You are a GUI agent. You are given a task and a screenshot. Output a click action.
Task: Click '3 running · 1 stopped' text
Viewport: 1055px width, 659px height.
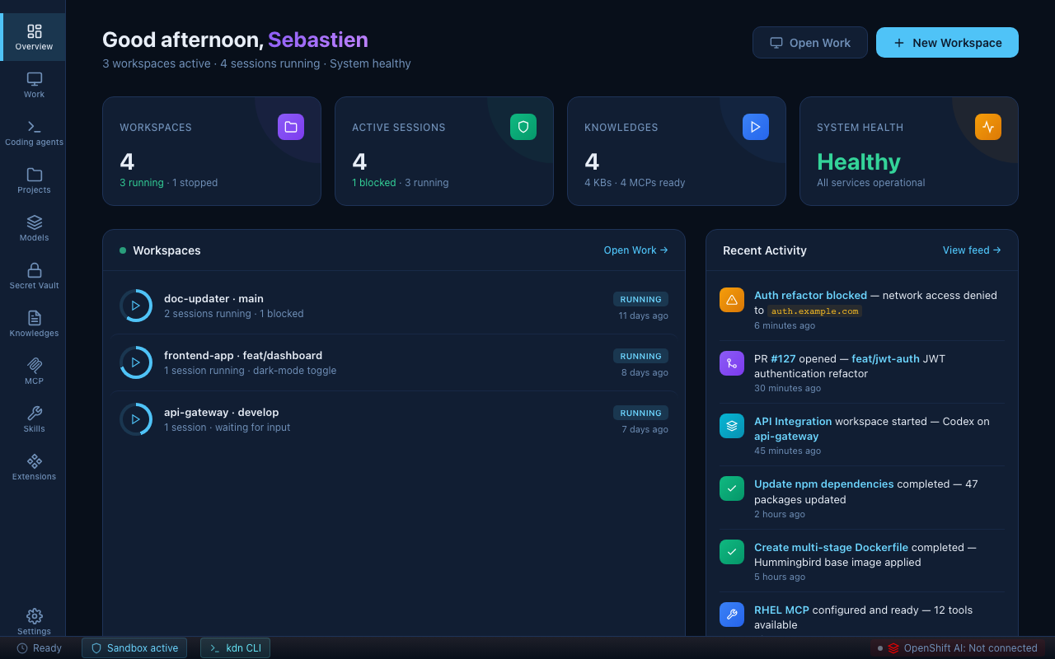click(169, 183)
